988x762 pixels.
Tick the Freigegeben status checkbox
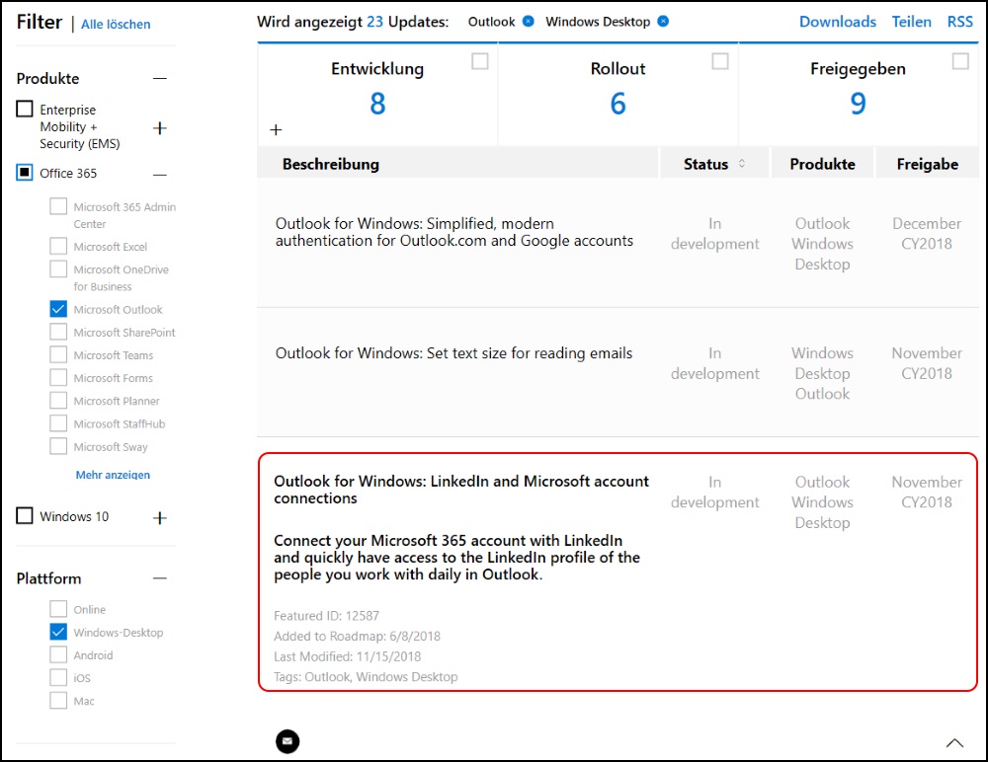click(960, 61)
